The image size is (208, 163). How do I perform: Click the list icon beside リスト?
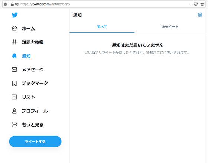[x=14, y=97]
